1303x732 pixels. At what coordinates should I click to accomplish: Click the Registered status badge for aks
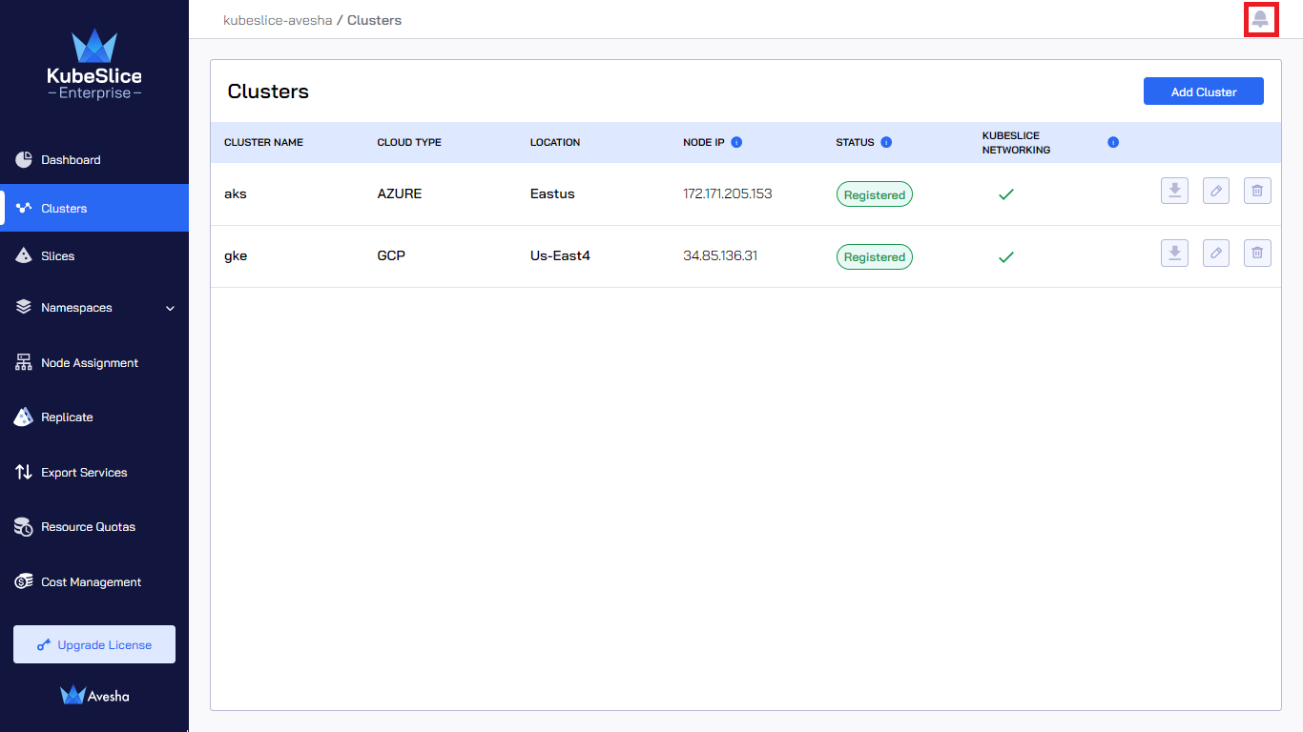coord(875,194)
